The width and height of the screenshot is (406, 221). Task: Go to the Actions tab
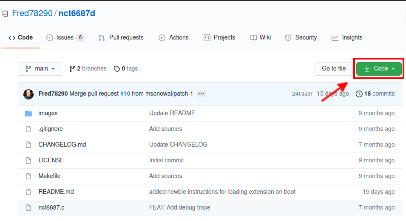(173, 37)
